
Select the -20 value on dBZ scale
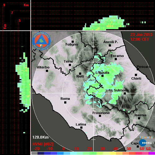tap(37, 149)
